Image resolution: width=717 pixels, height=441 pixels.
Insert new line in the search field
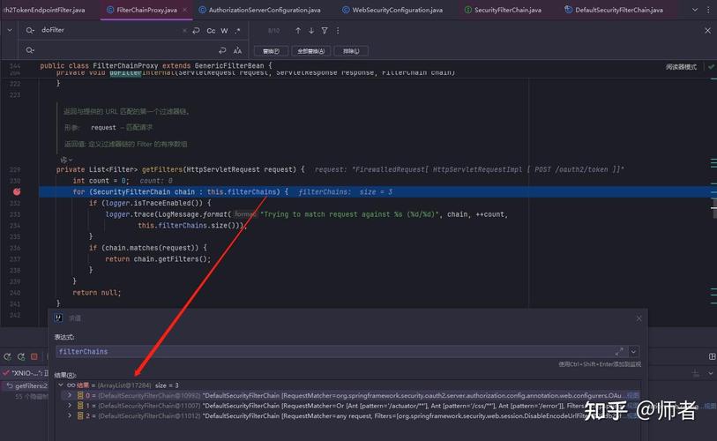(196, 31)
